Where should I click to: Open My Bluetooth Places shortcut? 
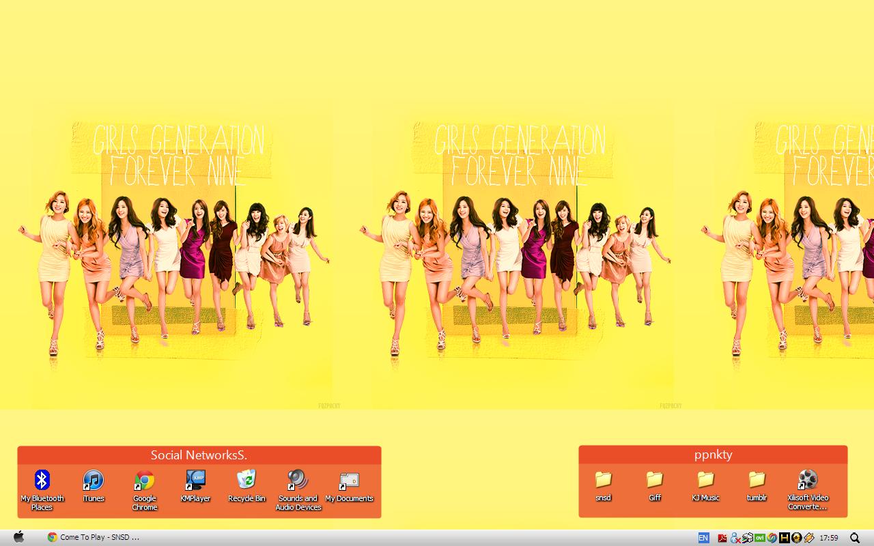(42, 491)
